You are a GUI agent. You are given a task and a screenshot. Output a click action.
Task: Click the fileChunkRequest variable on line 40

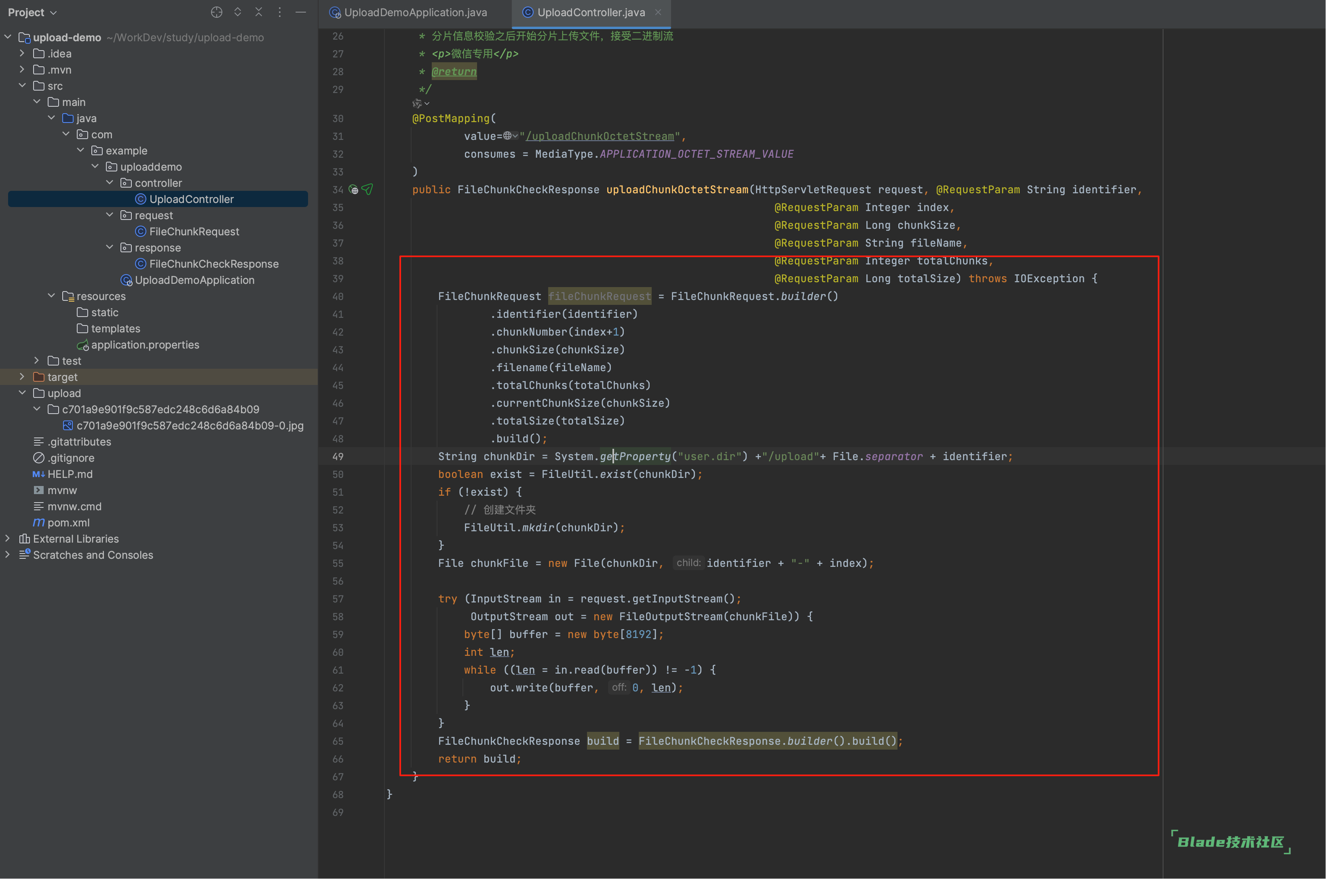[599, 296]
